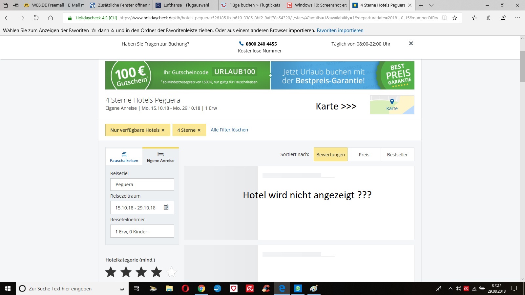Set hotel category to four stars
This screenshot has width=525, height=295.
click(157, 272)
